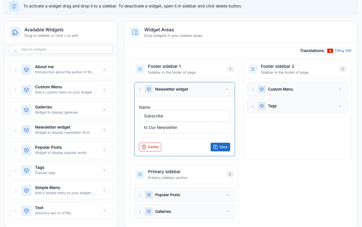Click drag handle of Tags in Footer sidebar 2
This screenshot has height=227, width=362.
[x=253, y=106]
